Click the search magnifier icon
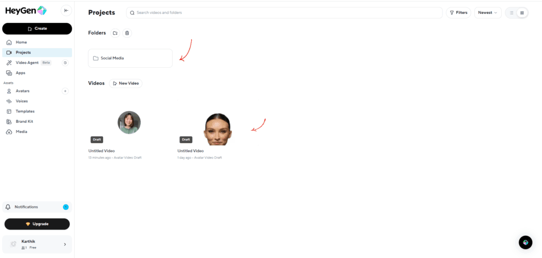The width and height of the screenshot is (542, 258). click(x=132, y=13)
